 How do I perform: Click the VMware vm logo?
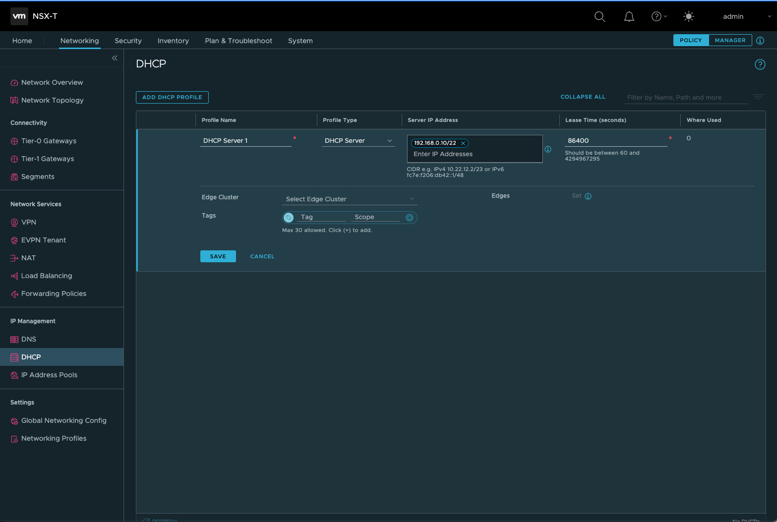click(19, 16)
